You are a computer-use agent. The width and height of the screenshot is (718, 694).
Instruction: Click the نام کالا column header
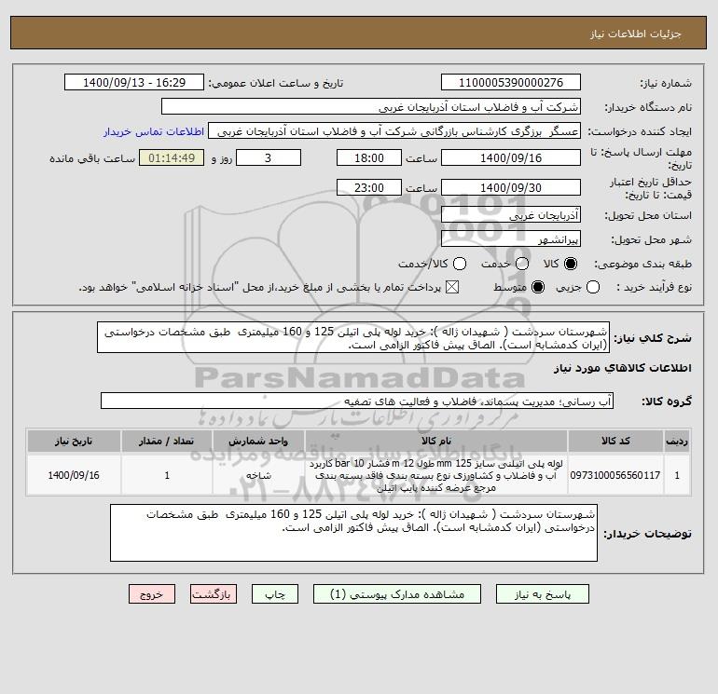coord(436,441)
